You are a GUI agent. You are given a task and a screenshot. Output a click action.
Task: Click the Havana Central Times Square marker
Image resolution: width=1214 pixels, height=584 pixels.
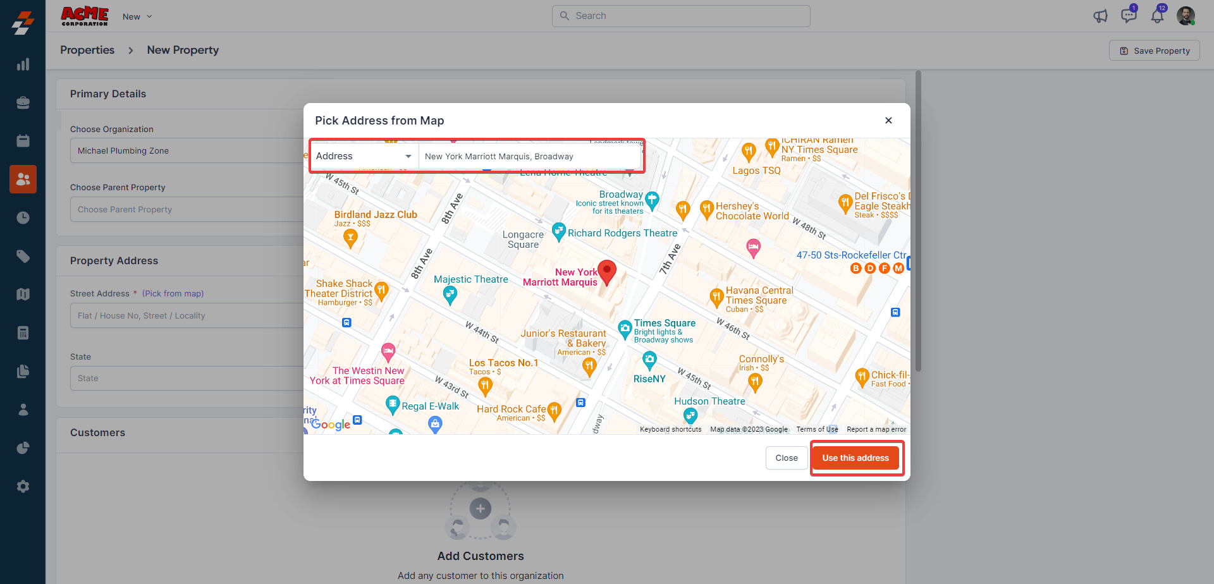pyautogui.click(x=716, y=298)
